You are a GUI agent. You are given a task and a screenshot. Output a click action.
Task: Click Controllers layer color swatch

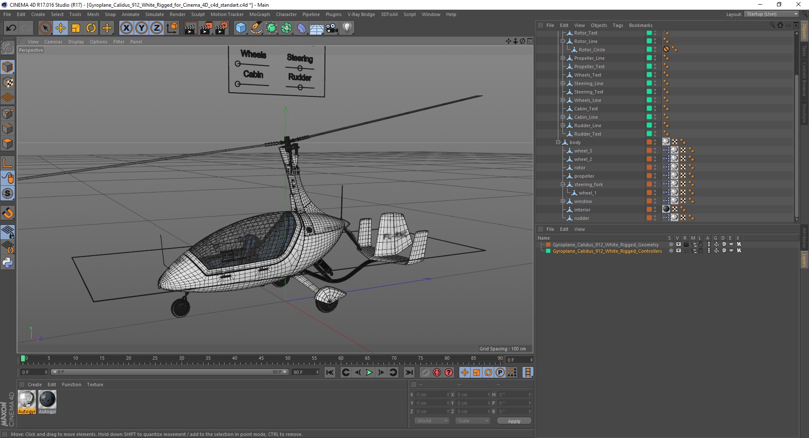548,251
